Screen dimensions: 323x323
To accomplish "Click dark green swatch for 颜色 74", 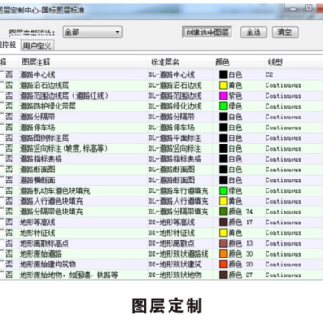I will pyautogui.click(x=223, y=212).
